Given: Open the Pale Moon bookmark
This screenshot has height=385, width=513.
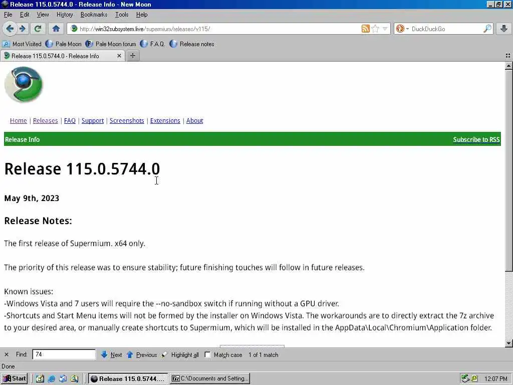Looking at the screenshot, I should point(64,44).
